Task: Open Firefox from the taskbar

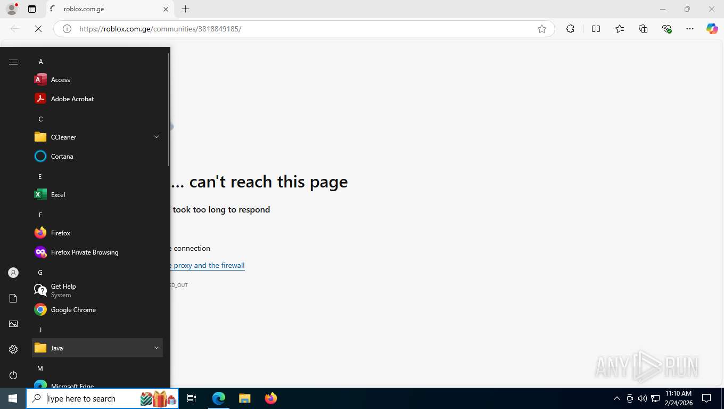Action: tap(270, 398)
